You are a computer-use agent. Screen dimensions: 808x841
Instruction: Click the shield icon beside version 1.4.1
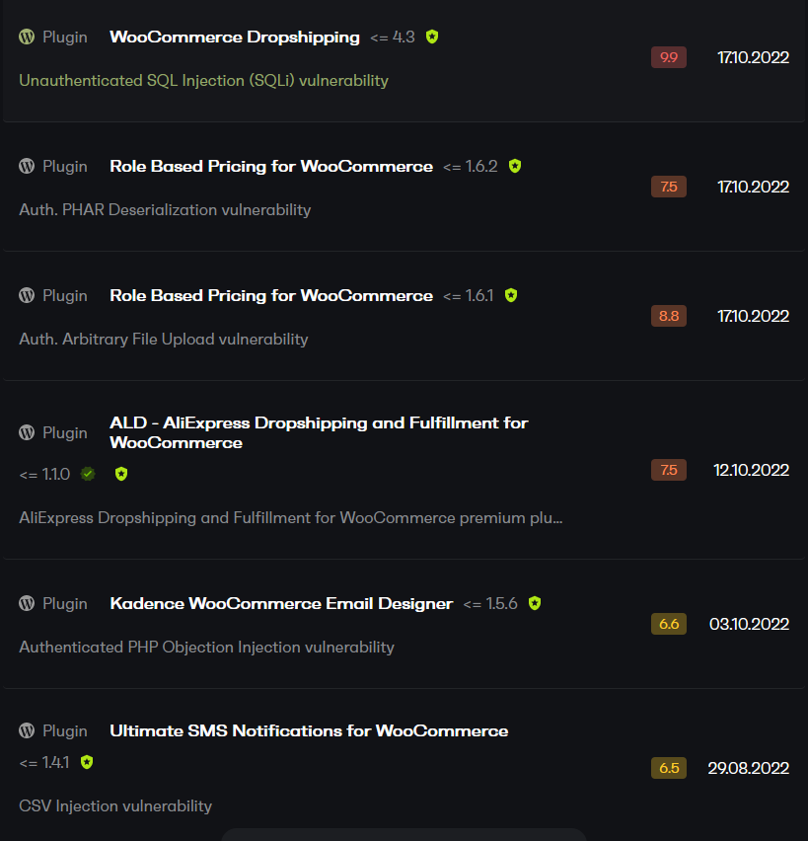click(x=87, y=762)
